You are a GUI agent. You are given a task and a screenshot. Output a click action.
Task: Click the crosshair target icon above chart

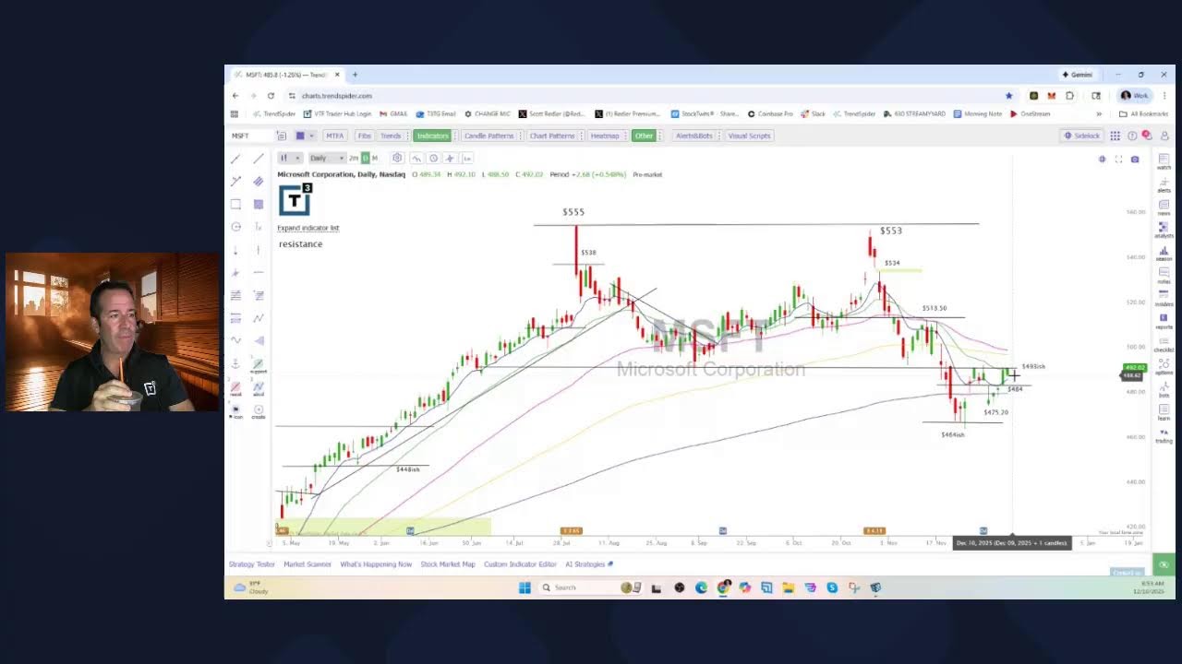coord(1102,160)
